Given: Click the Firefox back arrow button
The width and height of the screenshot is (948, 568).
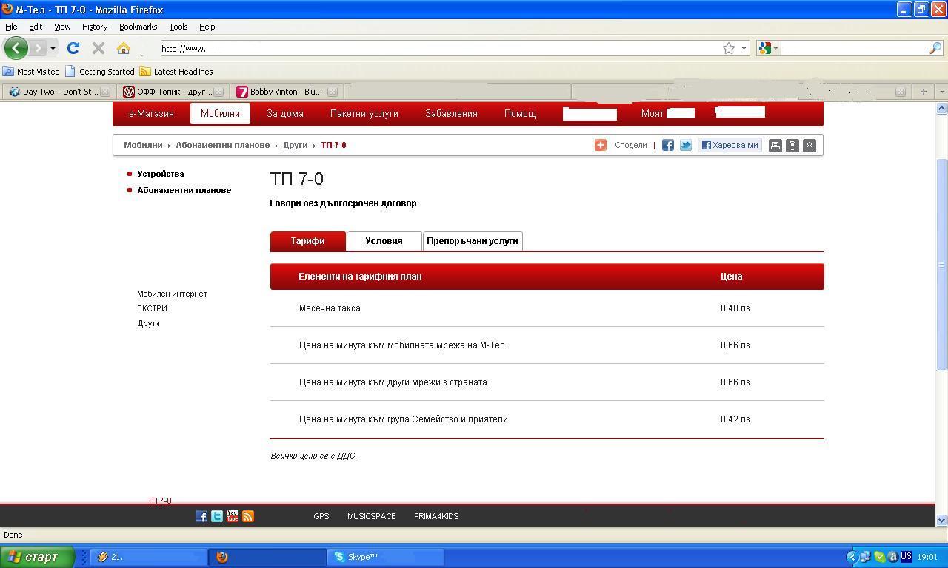Looking at the screenshot, I should pyautogui.click(x=16, y=48).
